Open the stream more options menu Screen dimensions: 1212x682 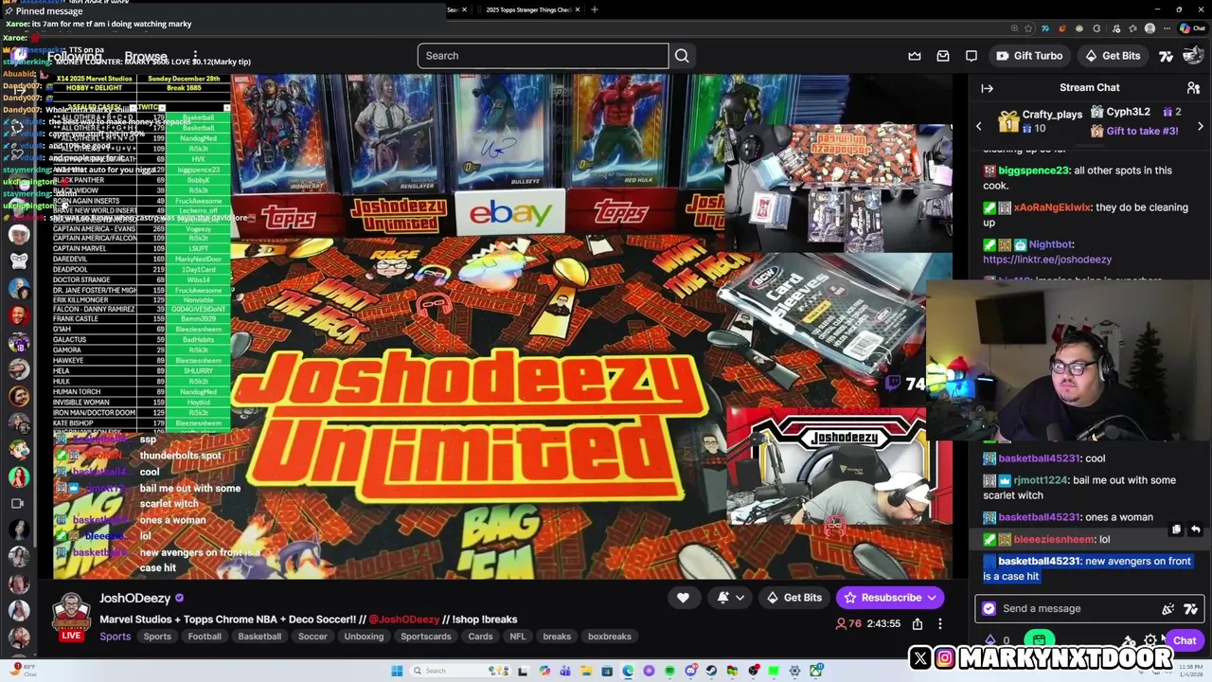(x=940, y=624)
